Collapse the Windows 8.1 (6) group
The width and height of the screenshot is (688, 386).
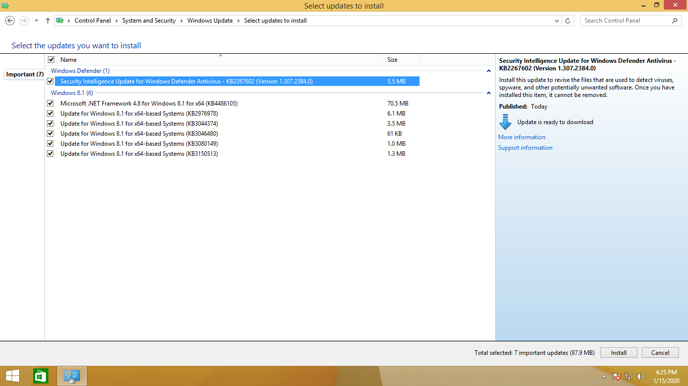[x=489, y=93]
